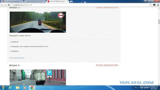Screen dimensions: 160x90
Task: Click the page vertical scrollbar thumb
Action: coord(159,22)
